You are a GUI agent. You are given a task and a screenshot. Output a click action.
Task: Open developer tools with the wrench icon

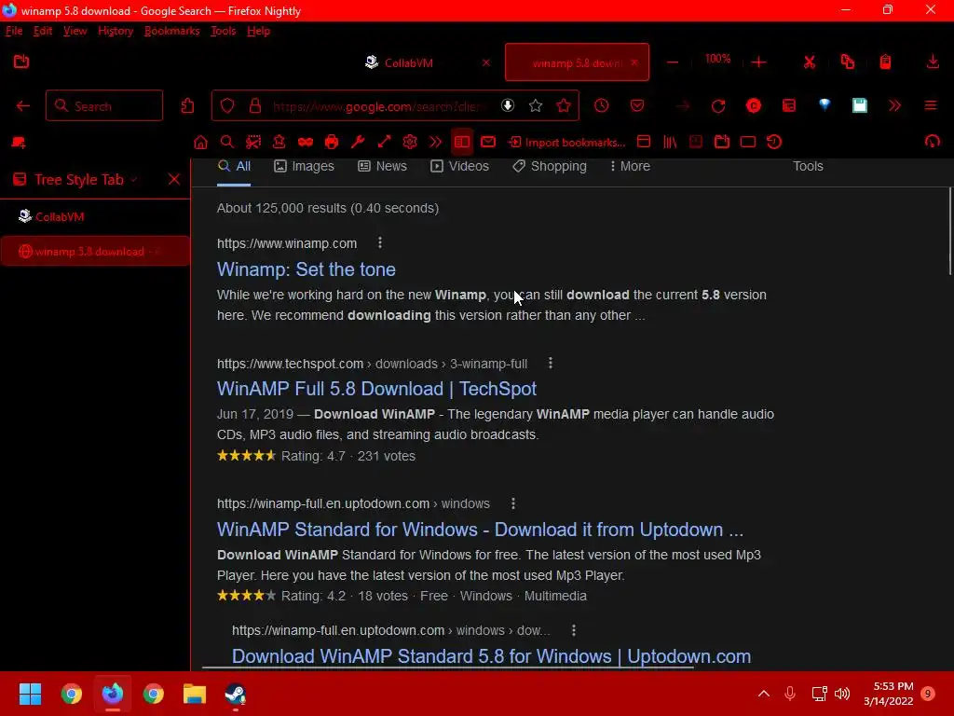pos(358,143)
